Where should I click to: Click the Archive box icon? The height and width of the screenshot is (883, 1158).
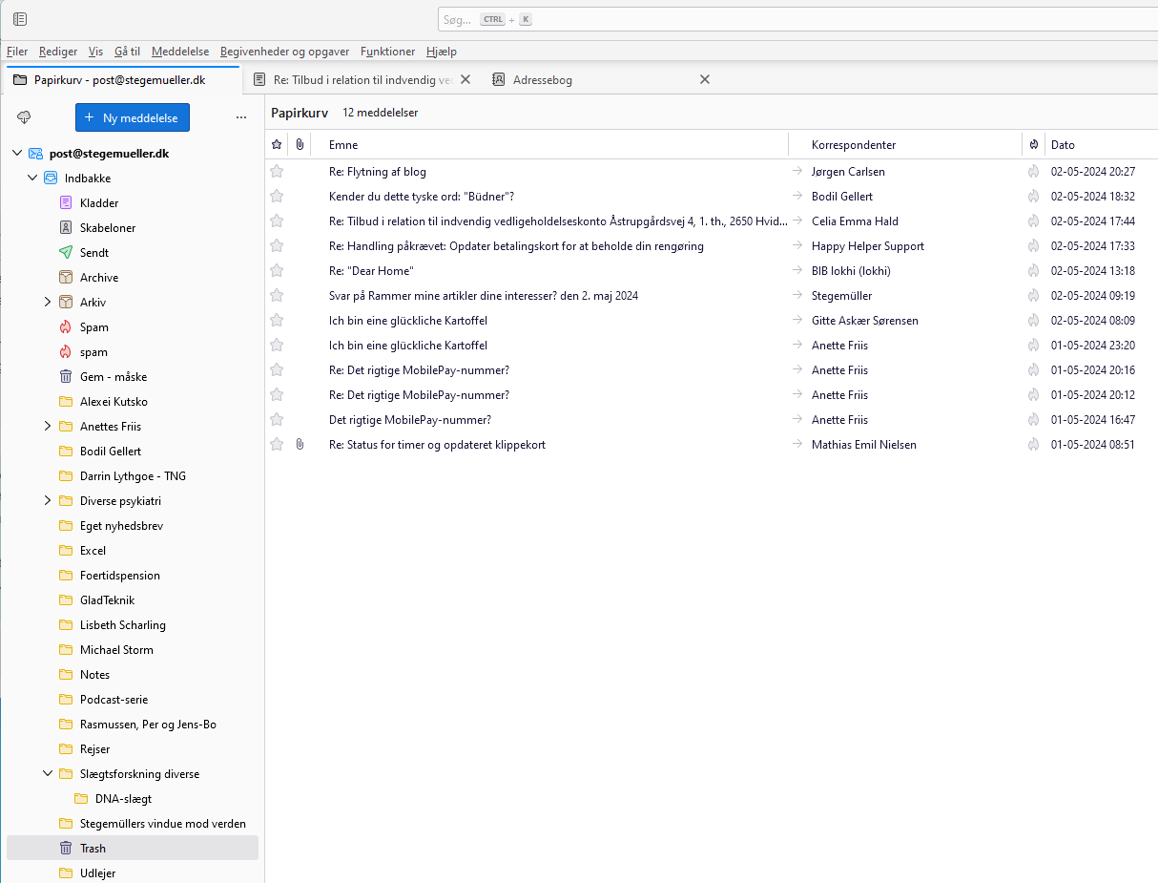66,278
